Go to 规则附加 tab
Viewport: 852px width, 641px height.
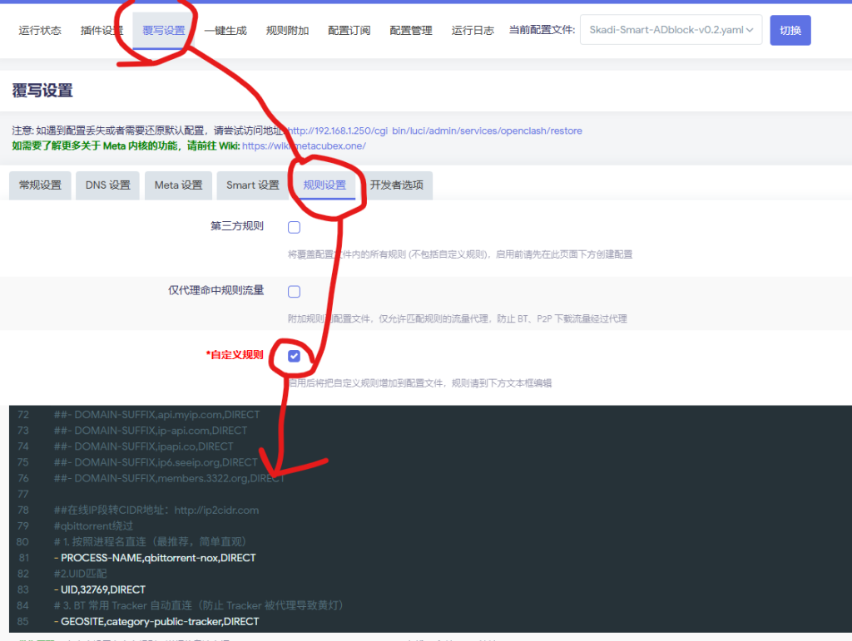click(x=287, y=31)
